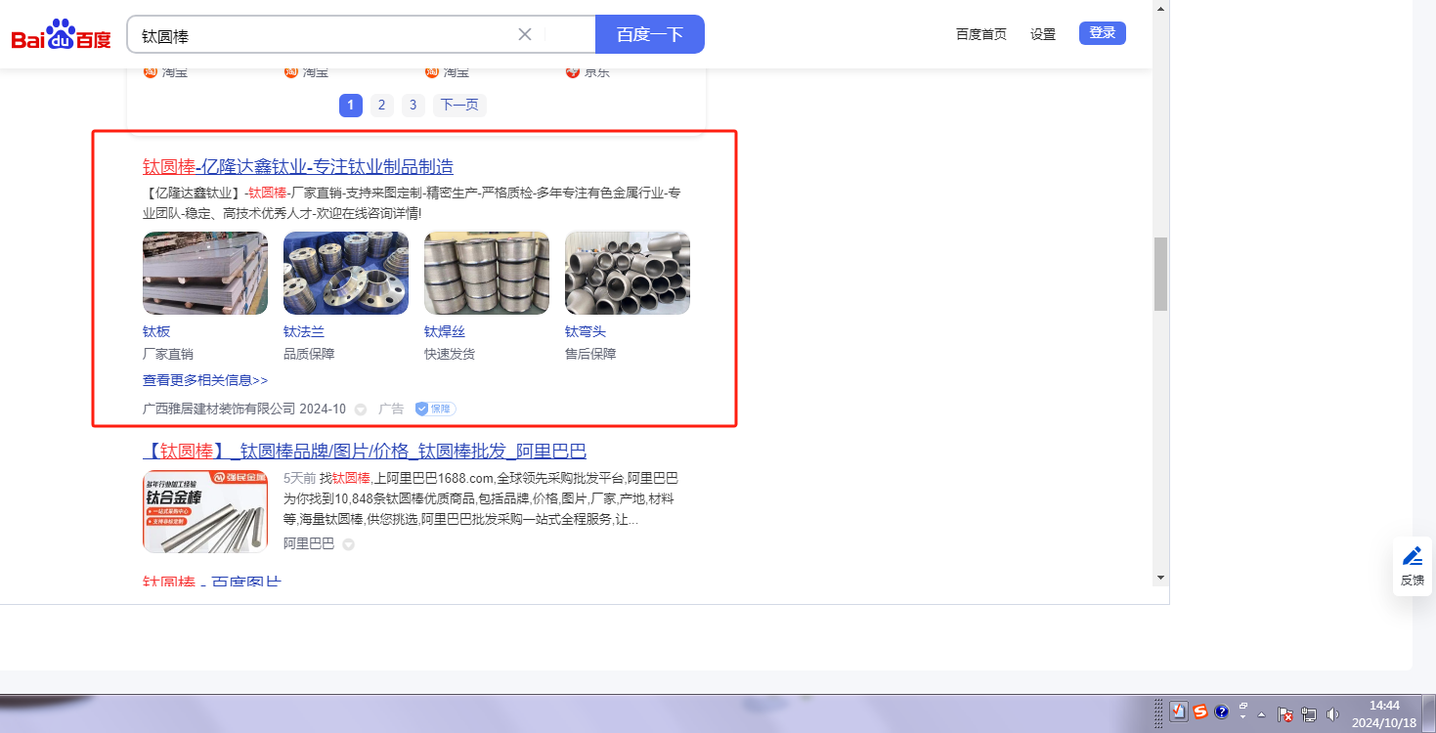The image size is (1436, 733).
Task: Open the 亿隆达鑫钛业 ad title link
Action: point(298,166)
